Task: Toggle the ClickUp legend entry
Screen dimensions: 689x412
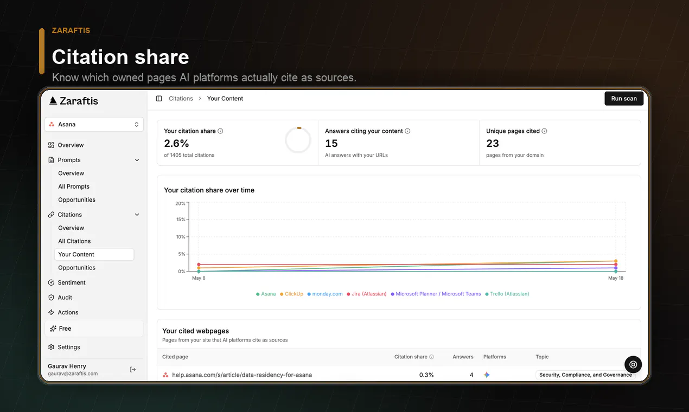Action: [x=291, y=294]
